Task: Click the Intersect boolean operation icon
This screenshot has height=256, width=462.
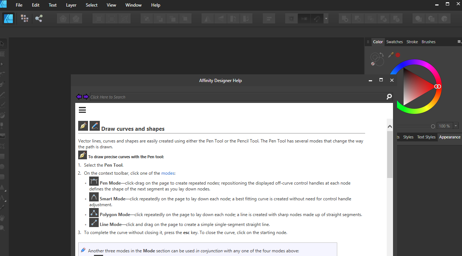Action: coord(371,18)
